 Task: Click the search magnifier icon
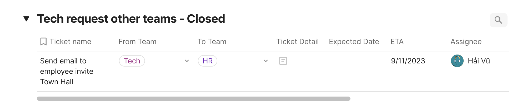pyautogui.click(x=498, y=20)
